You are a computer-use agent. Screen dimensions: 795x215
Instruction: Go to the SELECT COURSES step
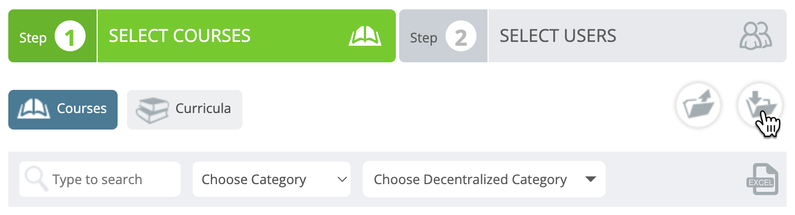[202, 36]
